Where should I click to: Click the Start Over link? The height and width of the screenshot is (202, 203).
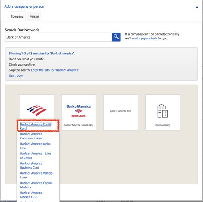(x=16, y=76)
